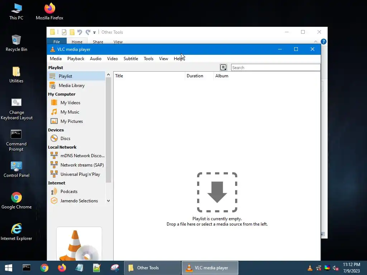This screenshot has width=367, height=275.
Task: Select Change Keyboard Layout desktop icon
Action: (16, 109)
